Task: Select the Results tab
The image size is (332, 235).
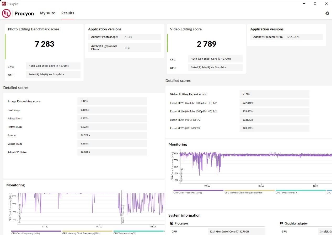Action: click(x=68, y=13)
